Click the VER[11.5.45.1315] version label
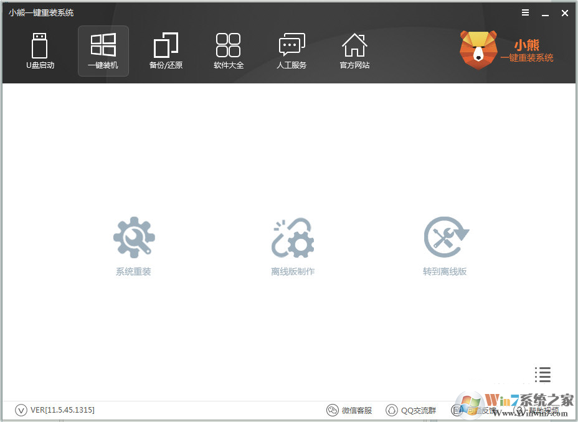The image size is (578, 422). tap(60, 410)
